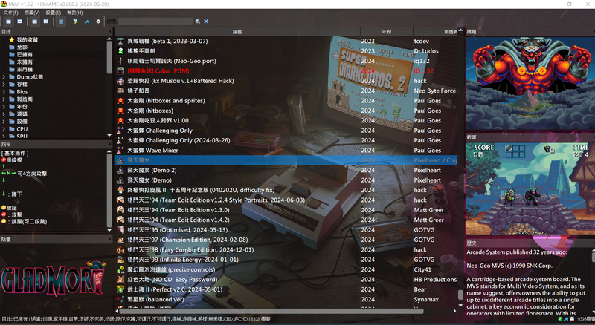Image resolution: width=595 pixels, height=325 pixels.
Task: Click the filter funnel toolbar icon
Action: (76, 22)
